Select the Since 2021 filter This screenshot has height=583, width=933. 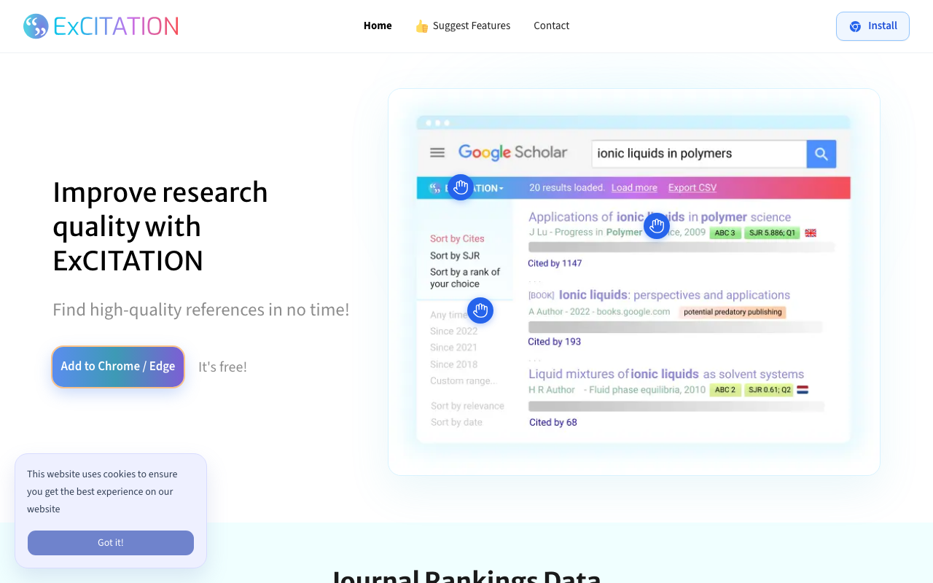tap(453, 348)
